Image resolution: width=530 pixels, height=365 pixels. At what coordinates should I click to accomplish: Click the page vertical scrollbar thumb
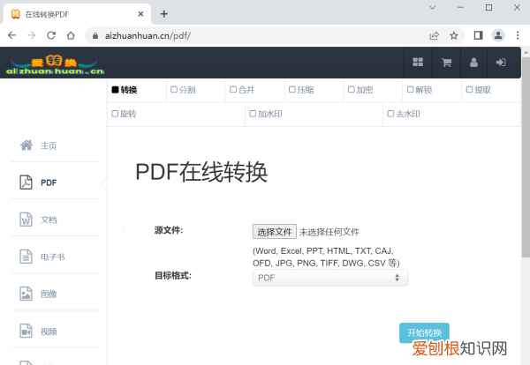[x=526, y=157]
